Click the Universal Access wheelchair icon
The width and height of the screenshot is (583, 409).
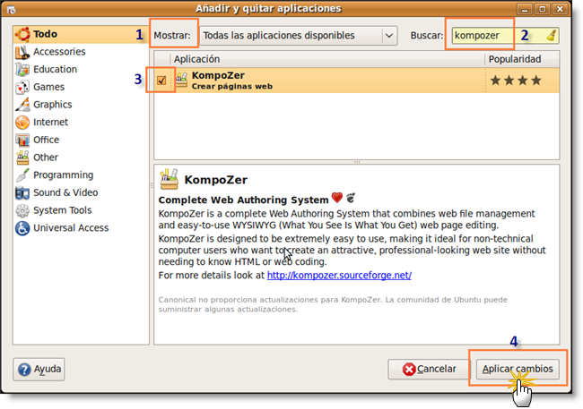[22, 228]
